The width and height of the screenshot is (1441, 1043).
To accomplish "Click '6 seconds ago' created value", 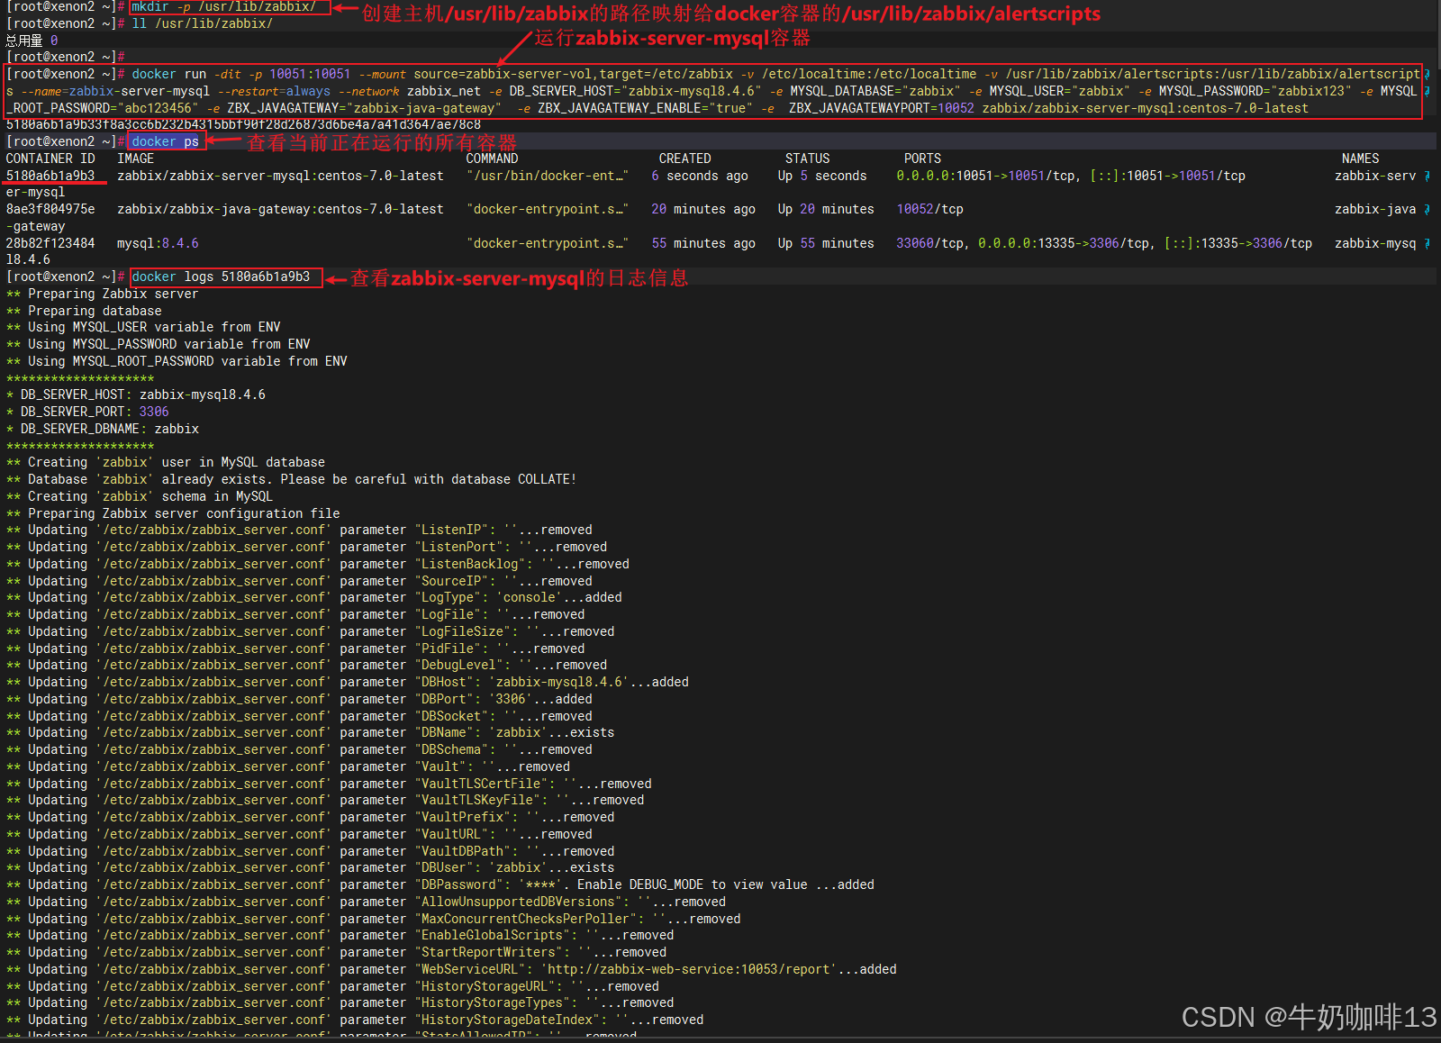I will tap(700, 176).
